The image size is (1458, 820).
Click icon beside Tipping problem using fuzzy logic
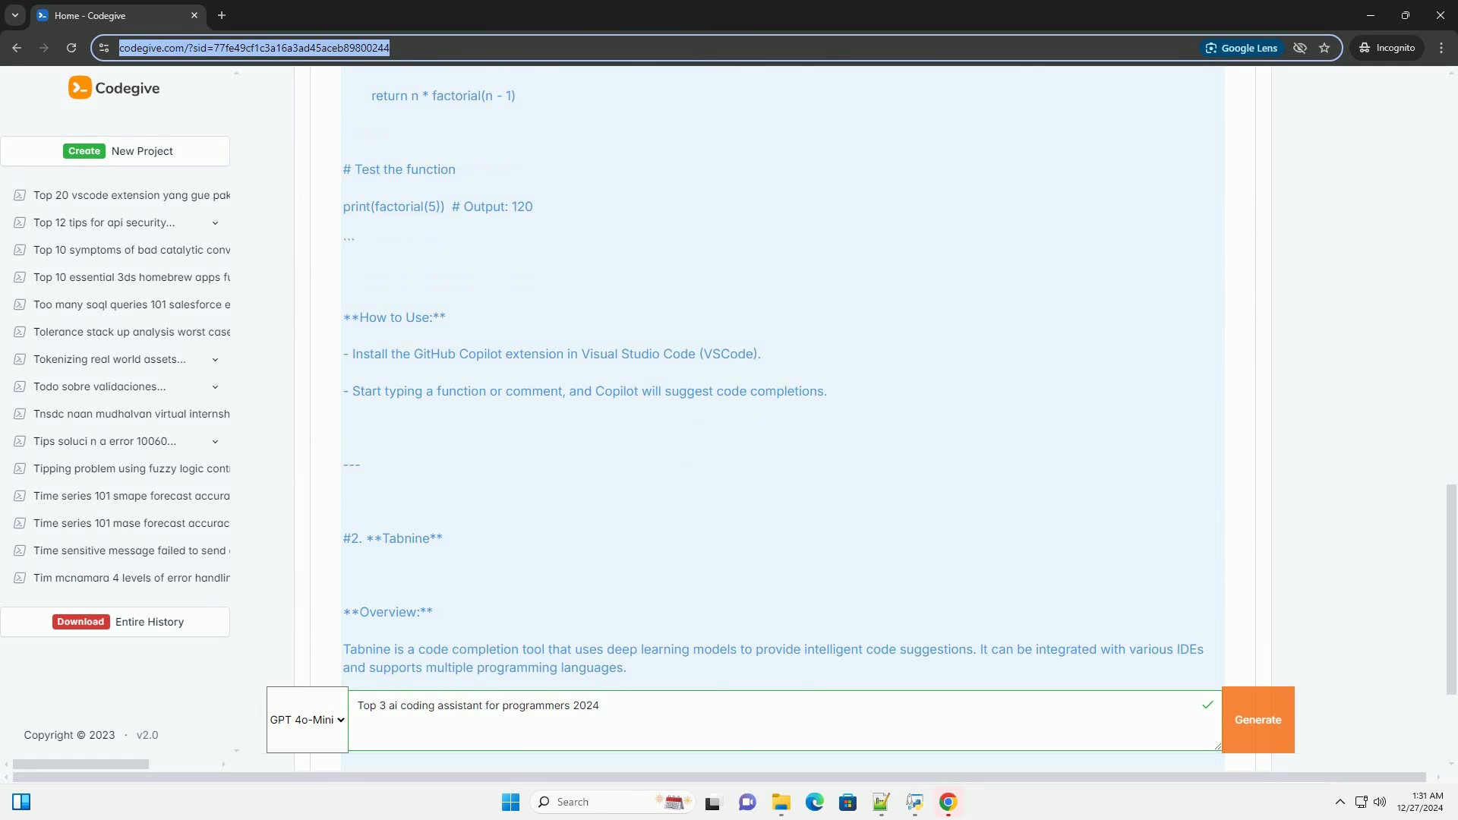tap(20, 468)
